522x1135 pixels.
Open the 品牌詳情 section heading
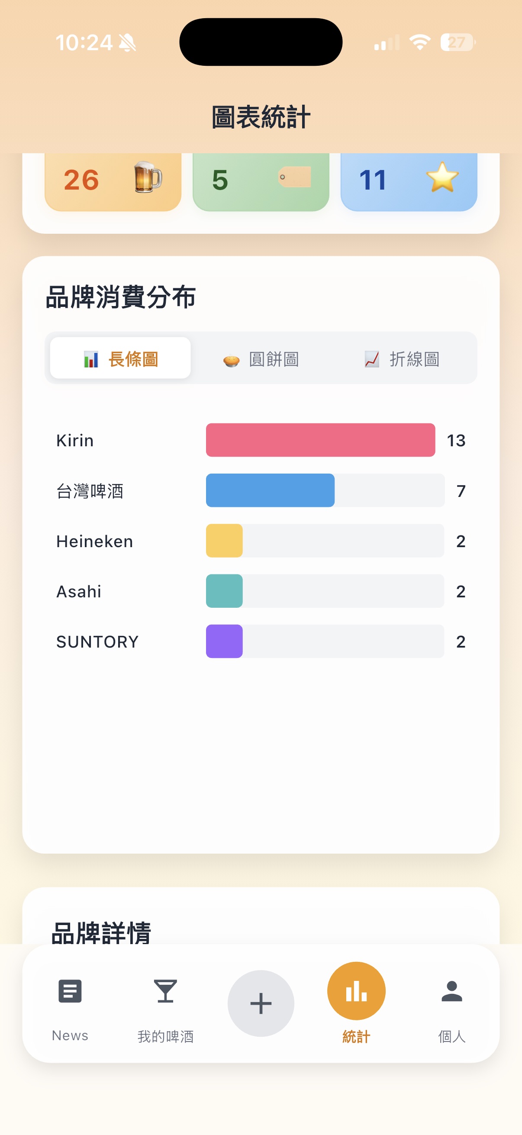coord(101,933)
